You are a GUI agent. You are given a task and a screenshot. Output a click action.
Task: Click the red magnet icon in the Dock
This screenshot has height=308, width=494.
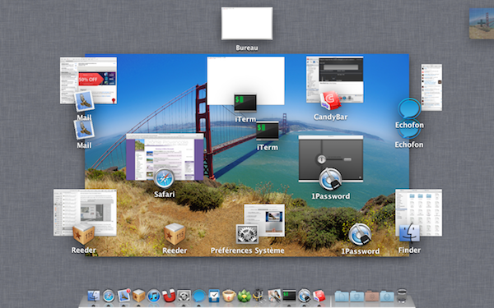[x=169, y=296]
